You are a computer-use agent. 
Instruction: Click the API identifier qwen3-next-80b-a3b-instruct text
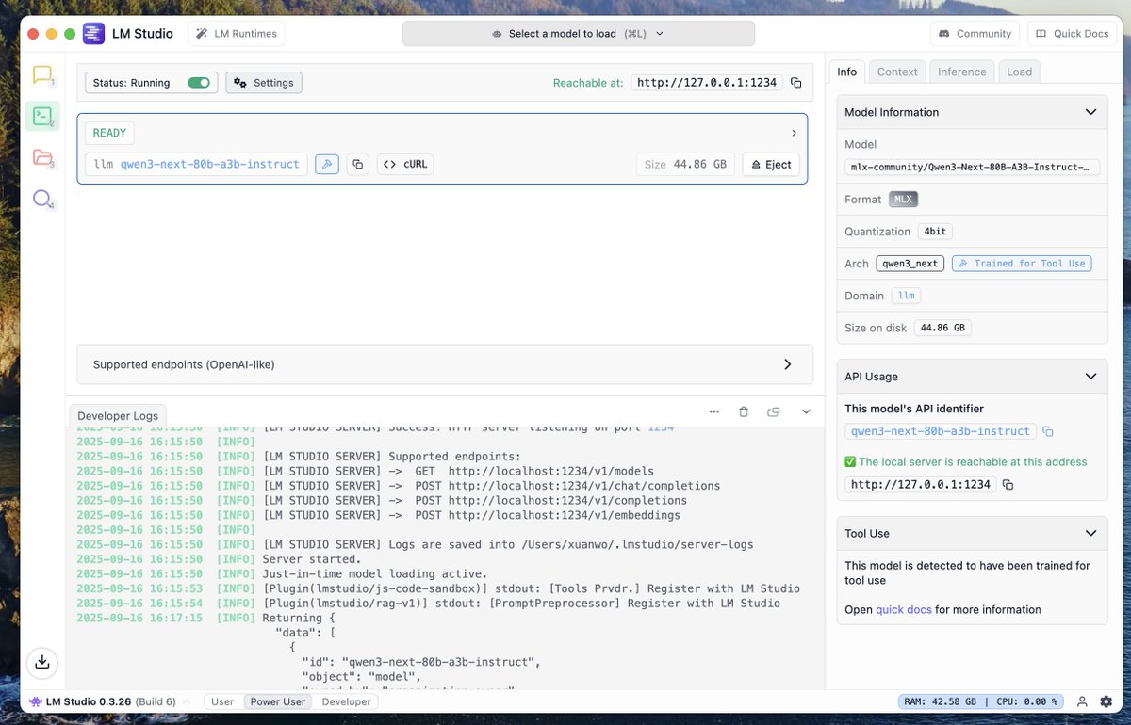[x=940, y=431]
